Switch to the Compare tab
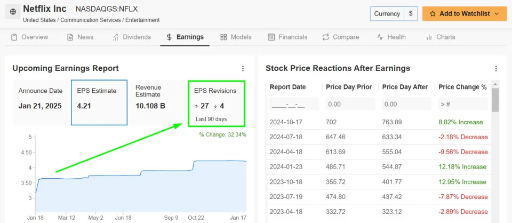512x223 pixels. 341,37
